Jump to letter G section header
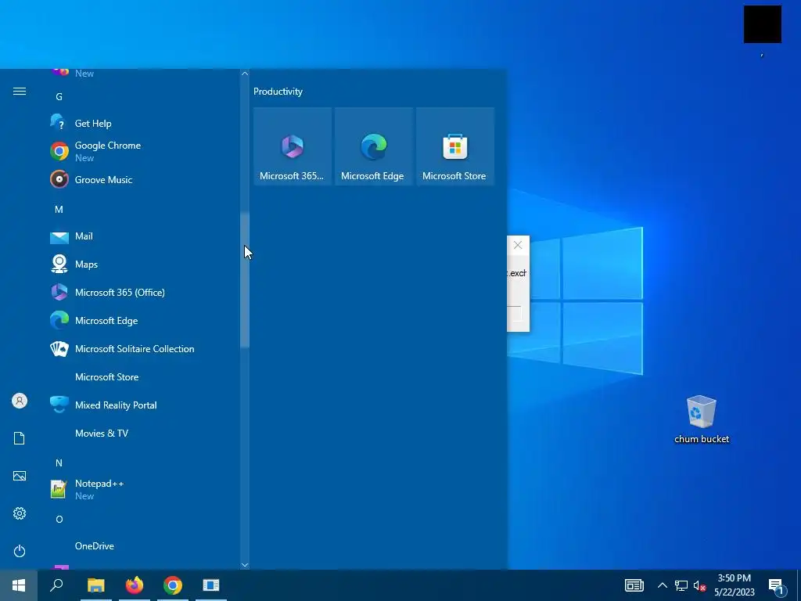The height and width of the screenshot is (601, 801). (59, 96)
